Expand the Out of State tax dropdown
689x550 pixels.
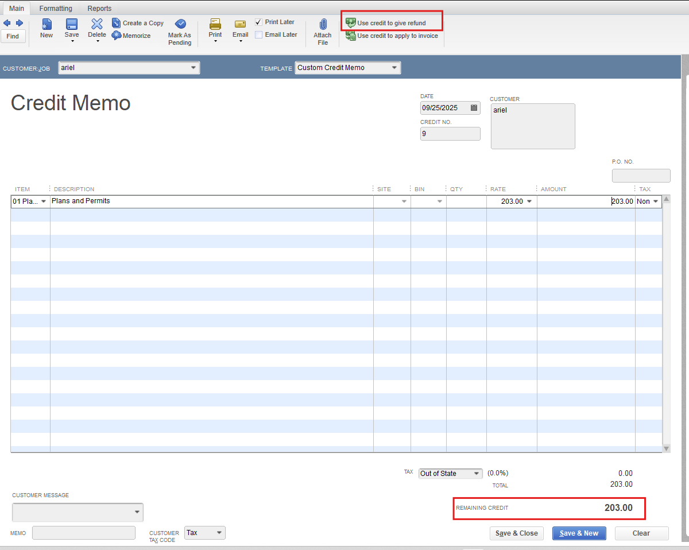(476, 474)
